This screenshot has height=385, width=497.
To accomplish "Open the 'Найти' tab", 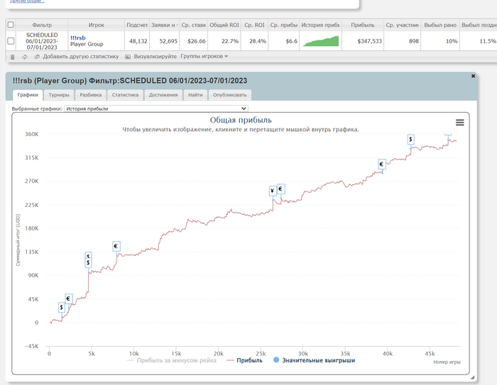I will click(195, 95).
